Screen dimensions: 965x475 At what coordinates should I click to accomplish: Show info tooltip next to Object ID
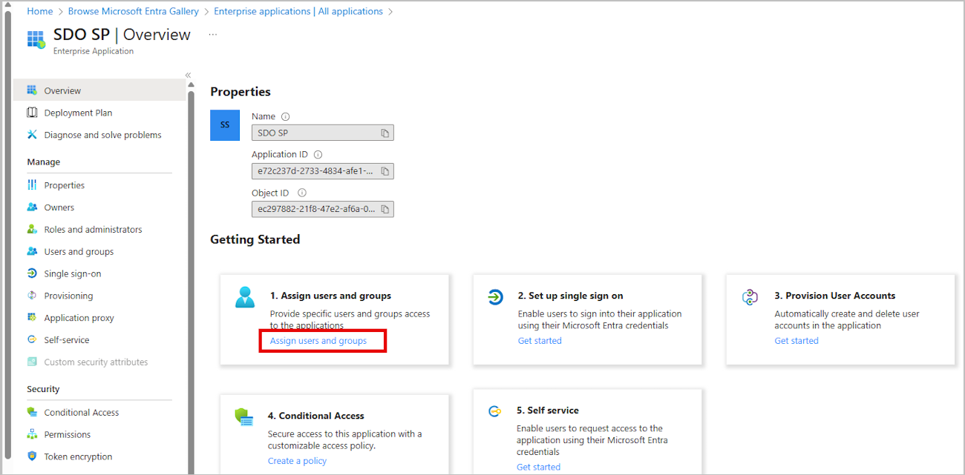(302, 193)
